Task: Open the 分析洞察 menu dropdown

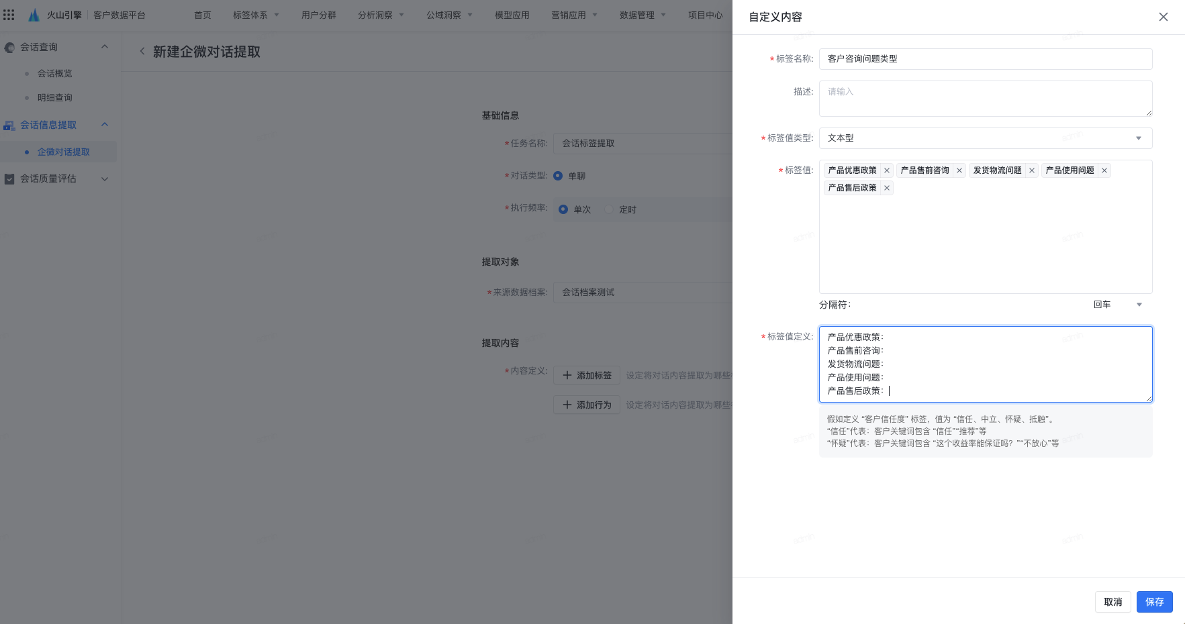Action: pyautogui.click(x=381, y=15)
